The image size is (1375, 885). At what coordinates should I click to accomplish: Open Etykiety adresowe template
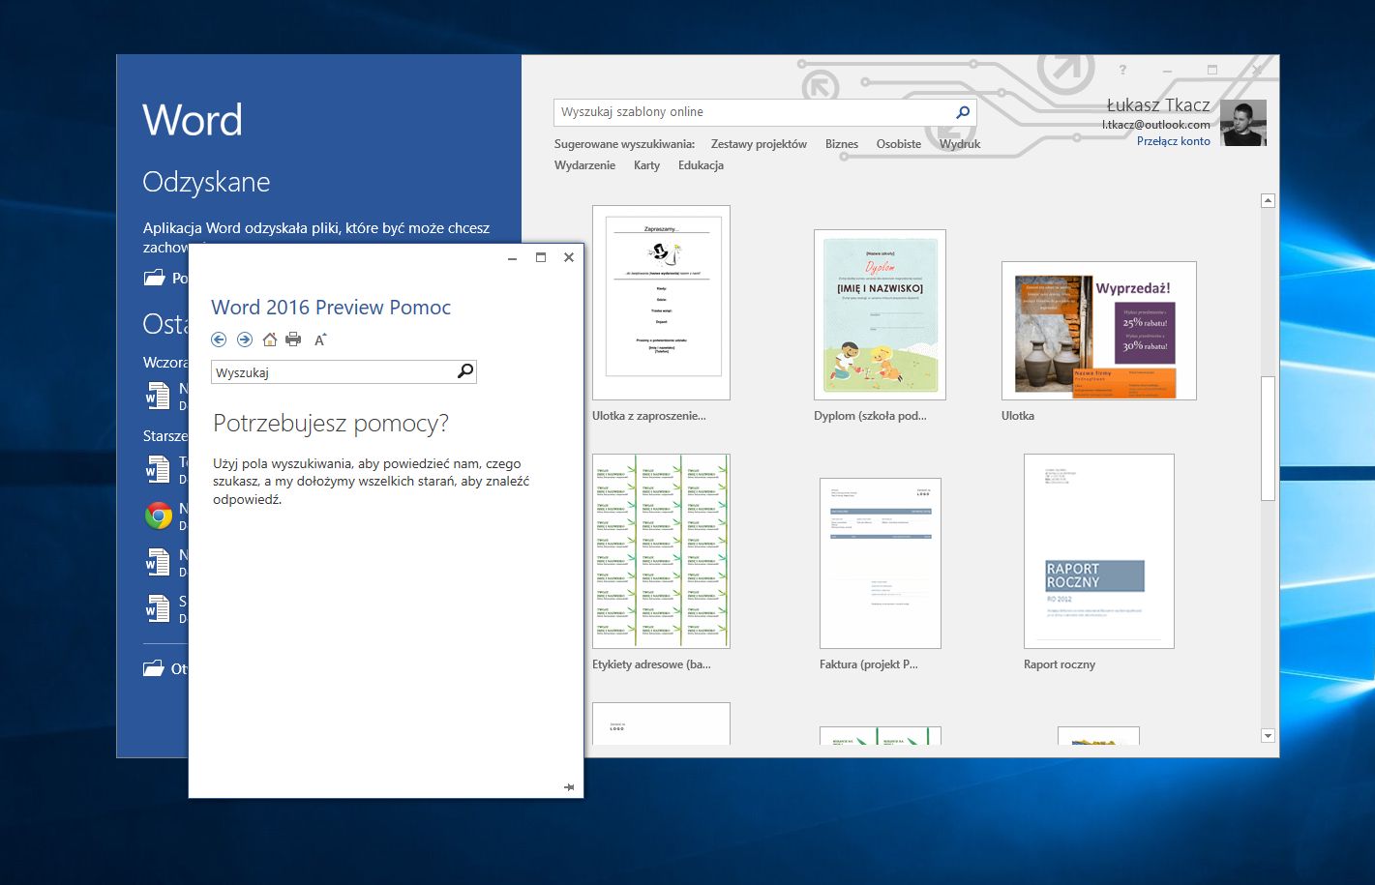tap(661, 551)
